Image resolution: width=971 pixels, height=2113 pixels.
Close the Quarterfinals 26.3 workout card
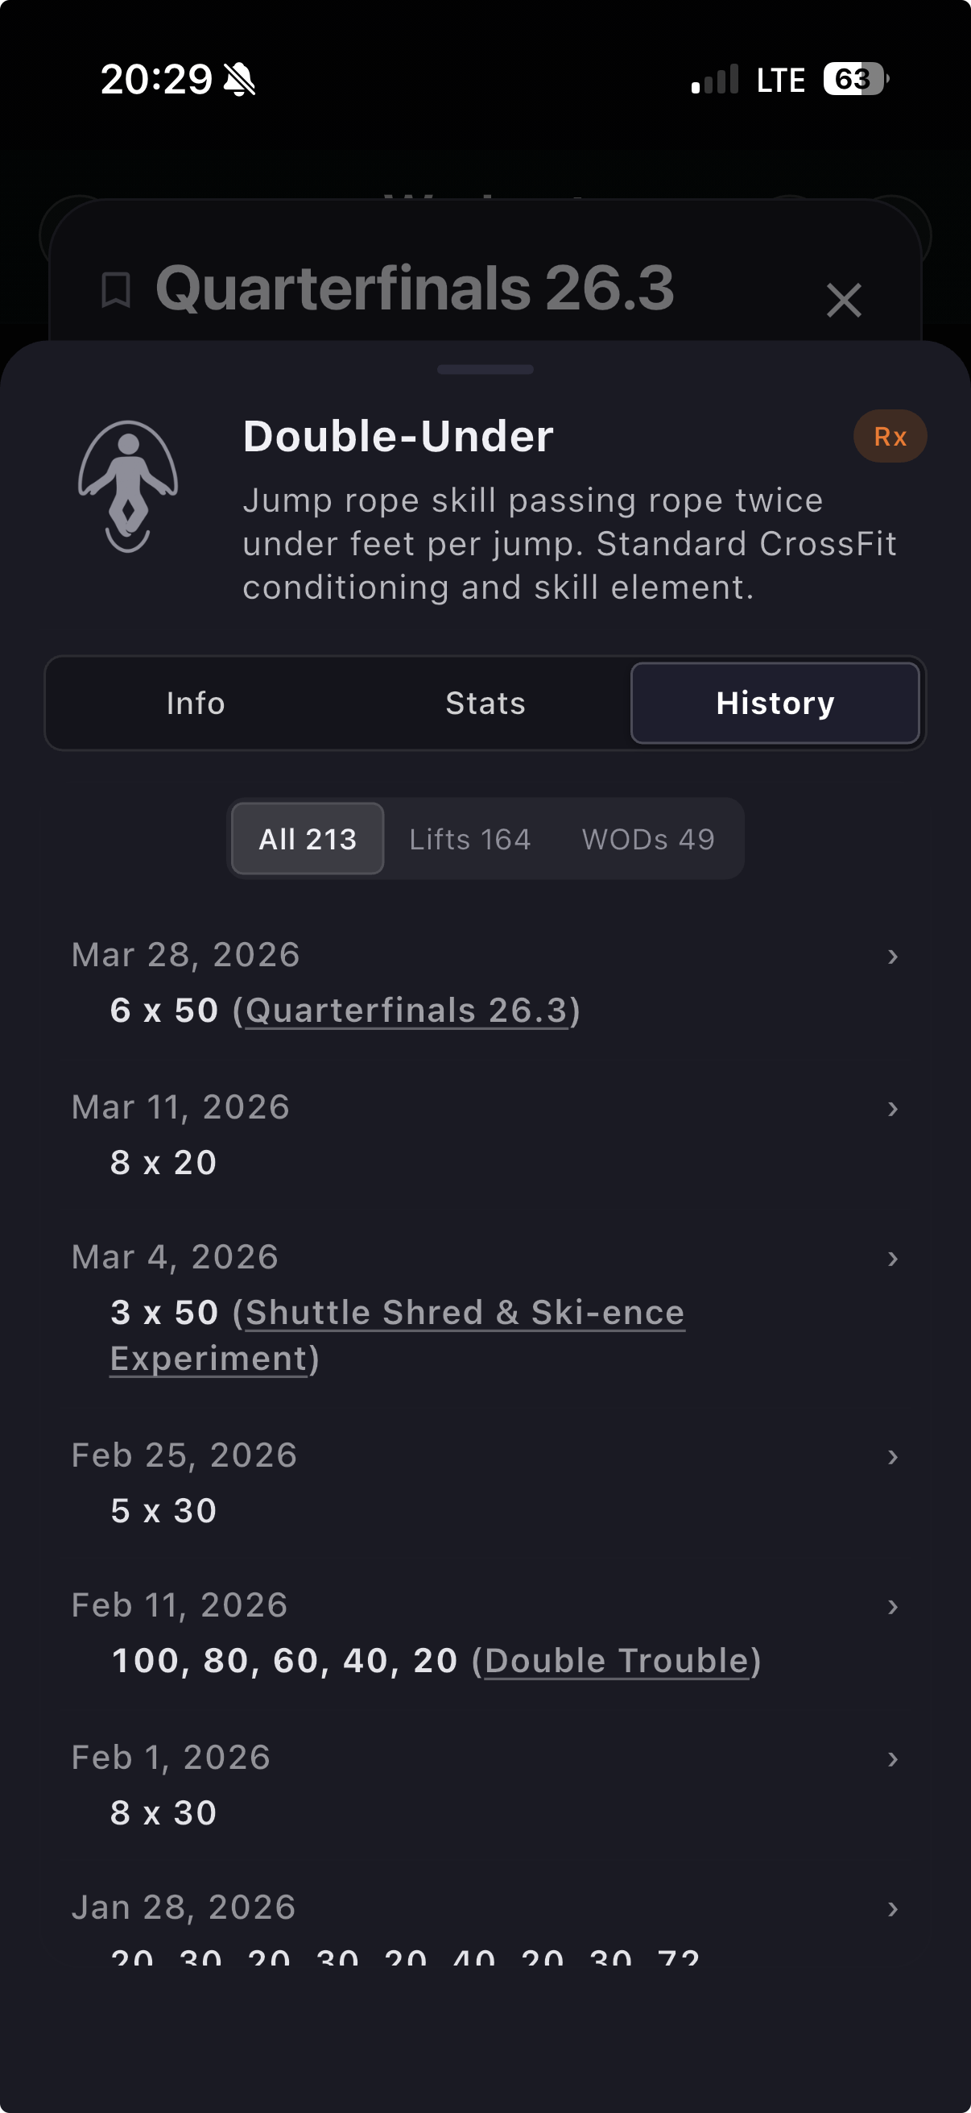click(x=843, y=301)
